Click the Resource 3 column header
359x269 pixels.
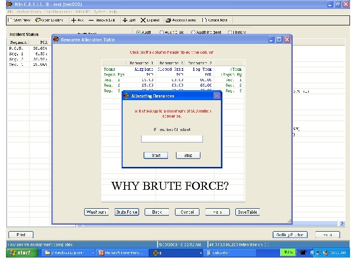pyautogui.click(x=199, y=63)
